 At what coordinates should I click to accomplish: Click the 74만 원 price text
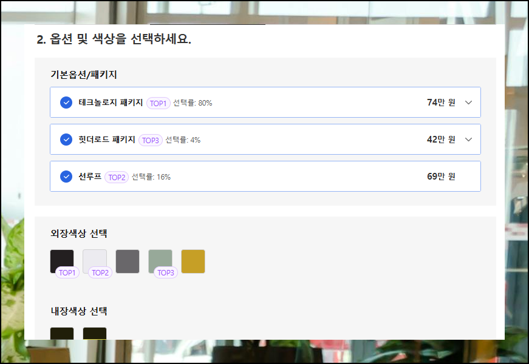441,103
